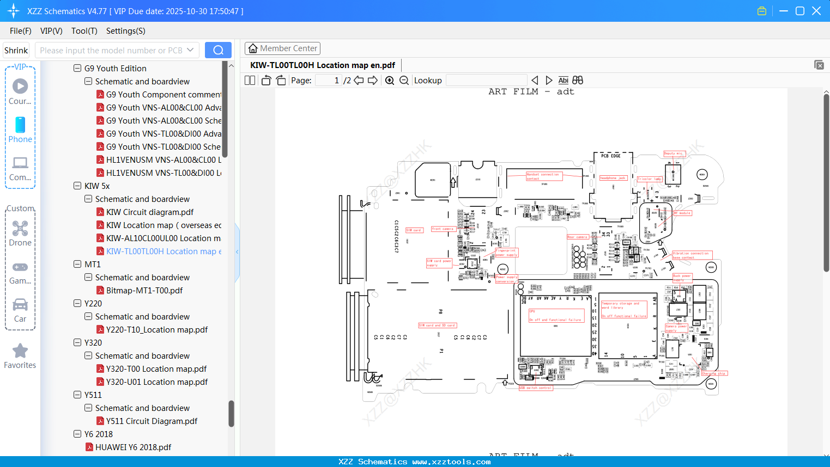830x467 pixels.
Task: Open model number dropdown arrow
Action: click(x=190, y=50)
